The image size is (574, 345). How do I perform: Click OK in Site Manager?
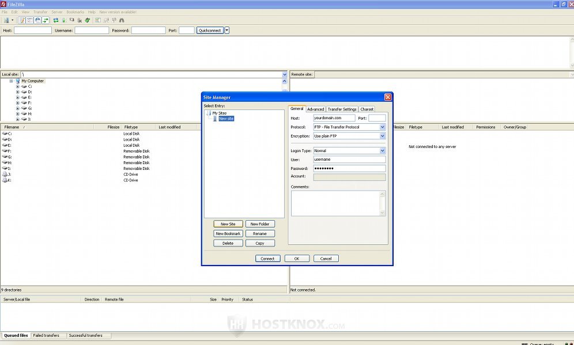(297, 258)
